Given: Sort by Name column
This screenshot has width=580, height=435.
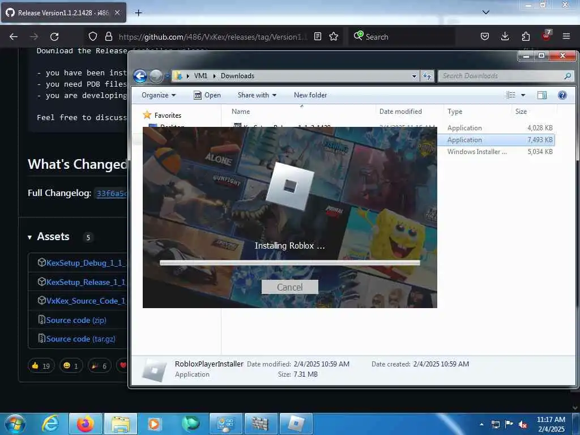Looking at the screenshot, I should pyautogui.click(x=240, y=112).
